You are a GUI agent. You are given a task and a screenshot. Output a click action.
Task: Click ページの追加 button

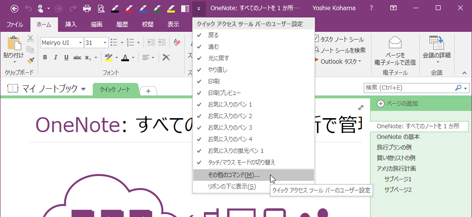[x=397, y=104]
